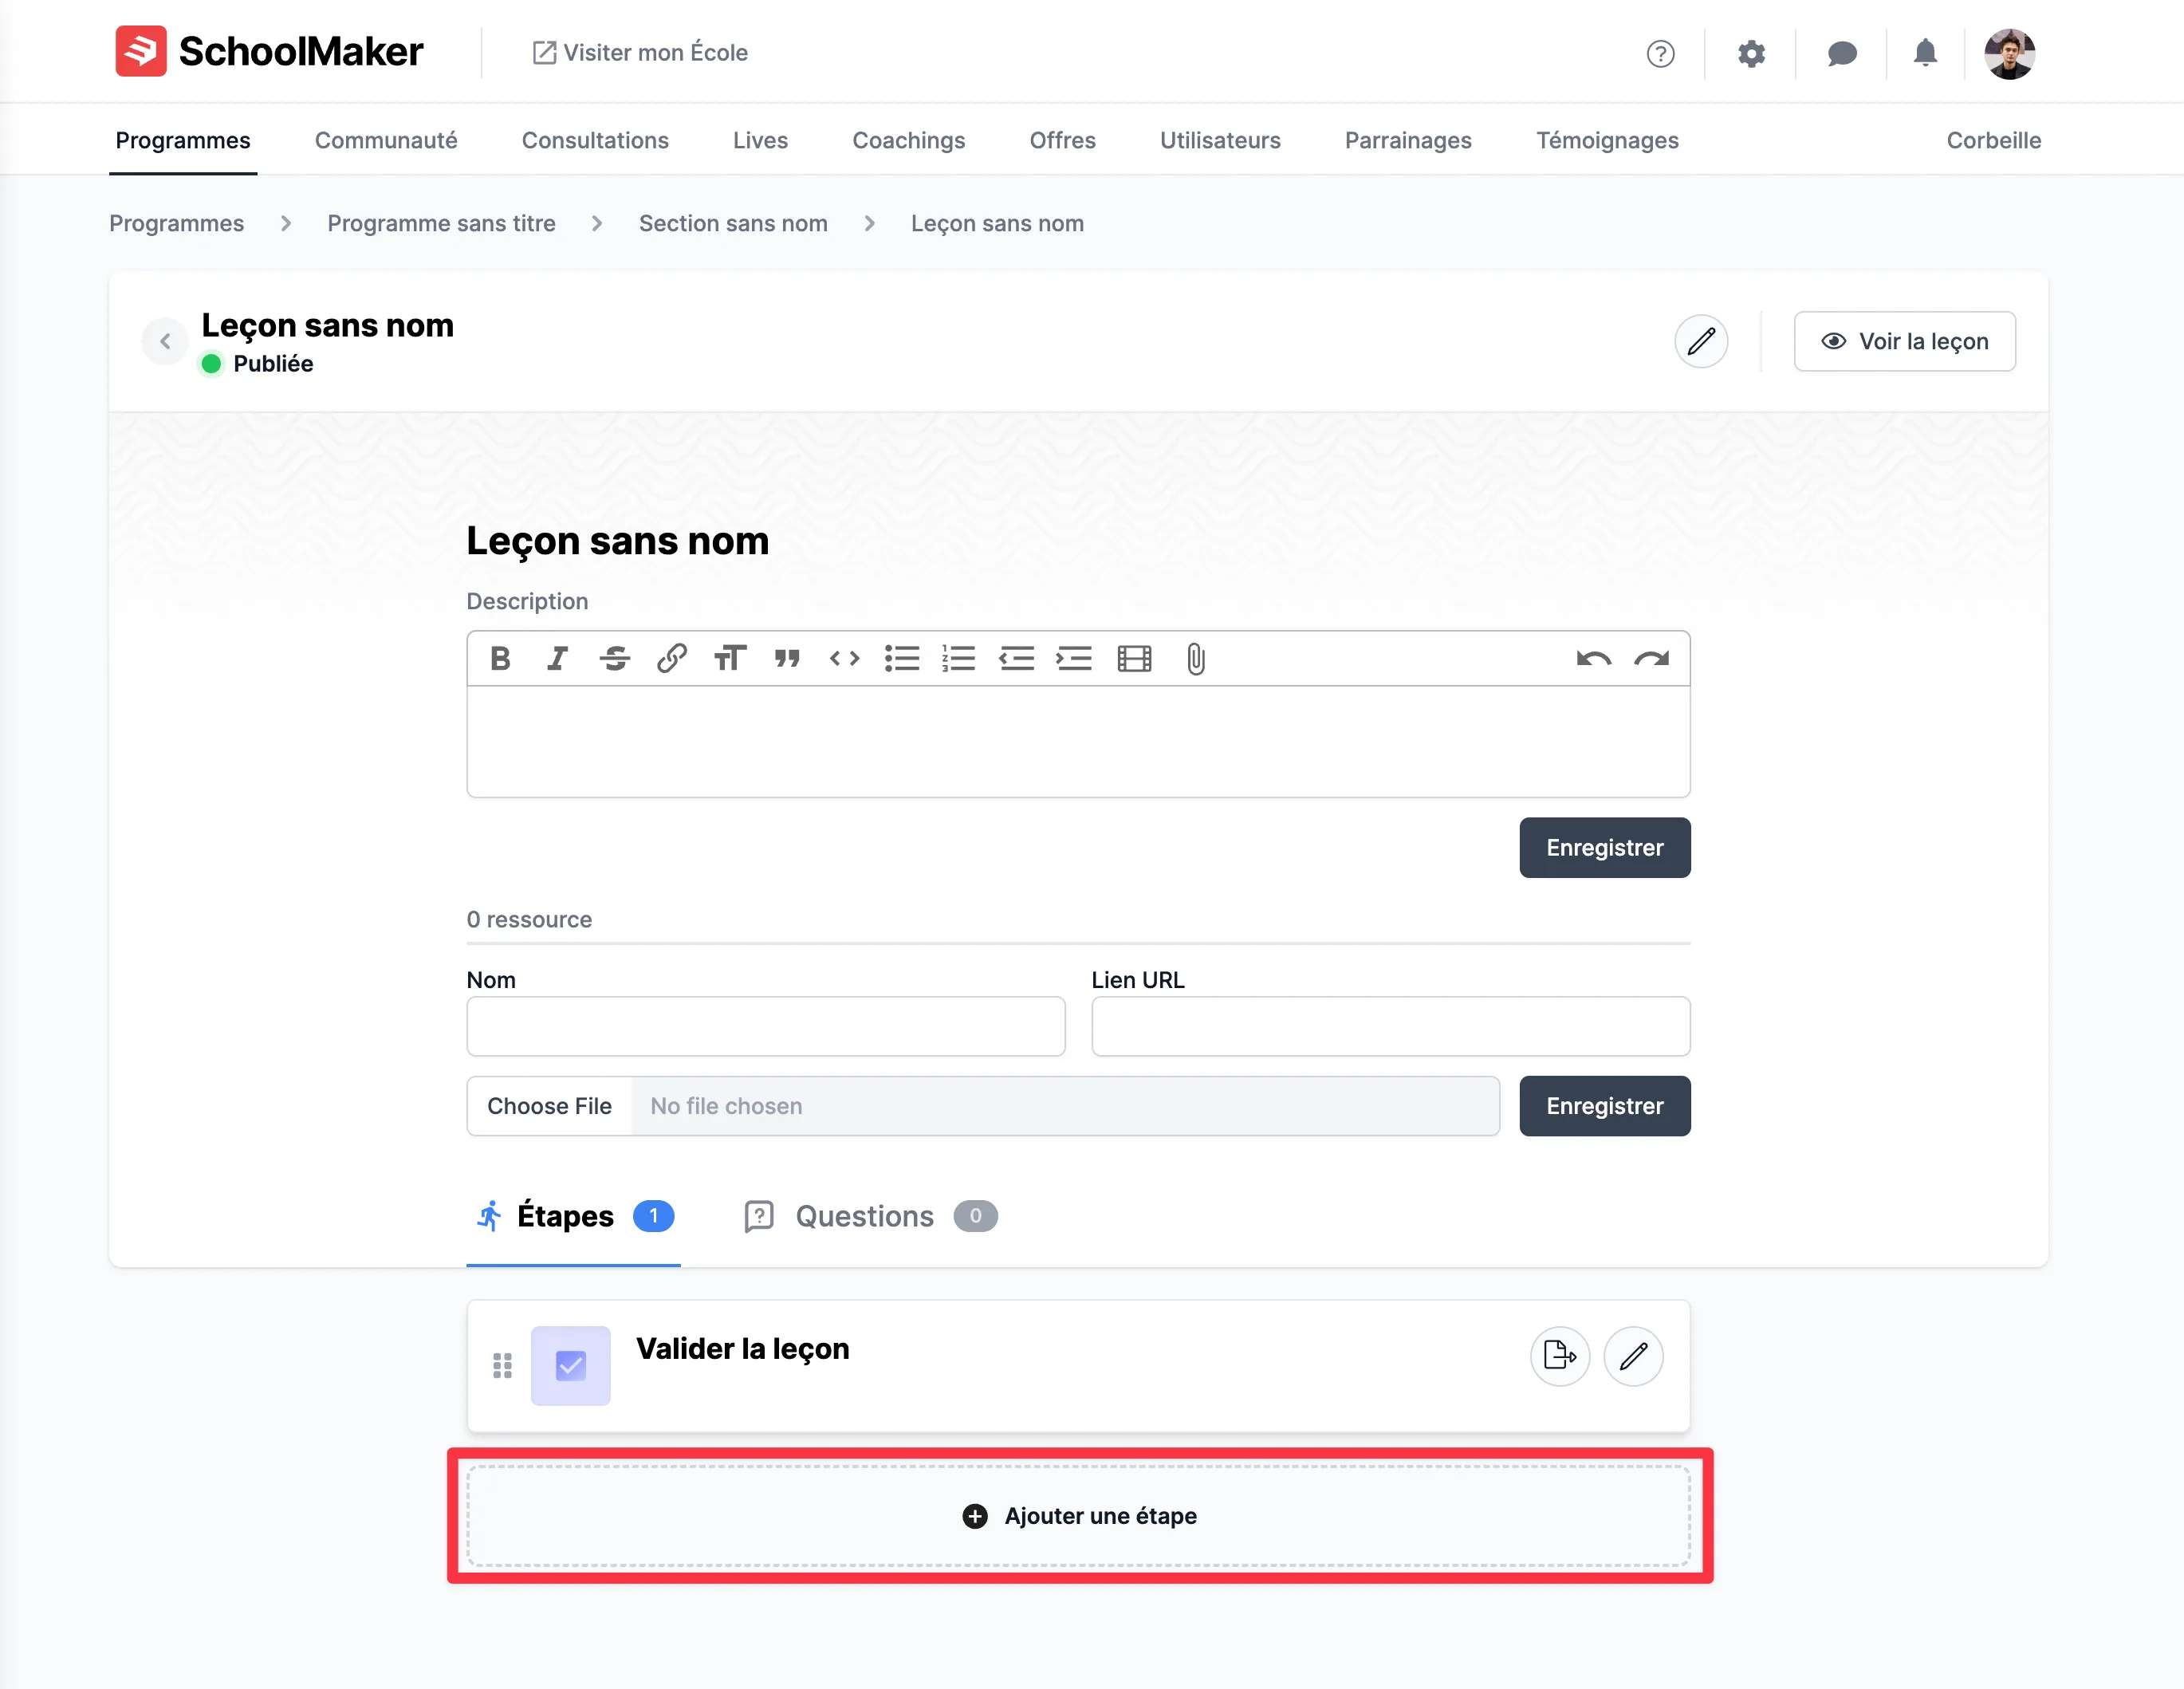Viewport: 2184px width, 1689px height.
Task: Go to Programmes breadcrumb
Action: pos(176,223)
